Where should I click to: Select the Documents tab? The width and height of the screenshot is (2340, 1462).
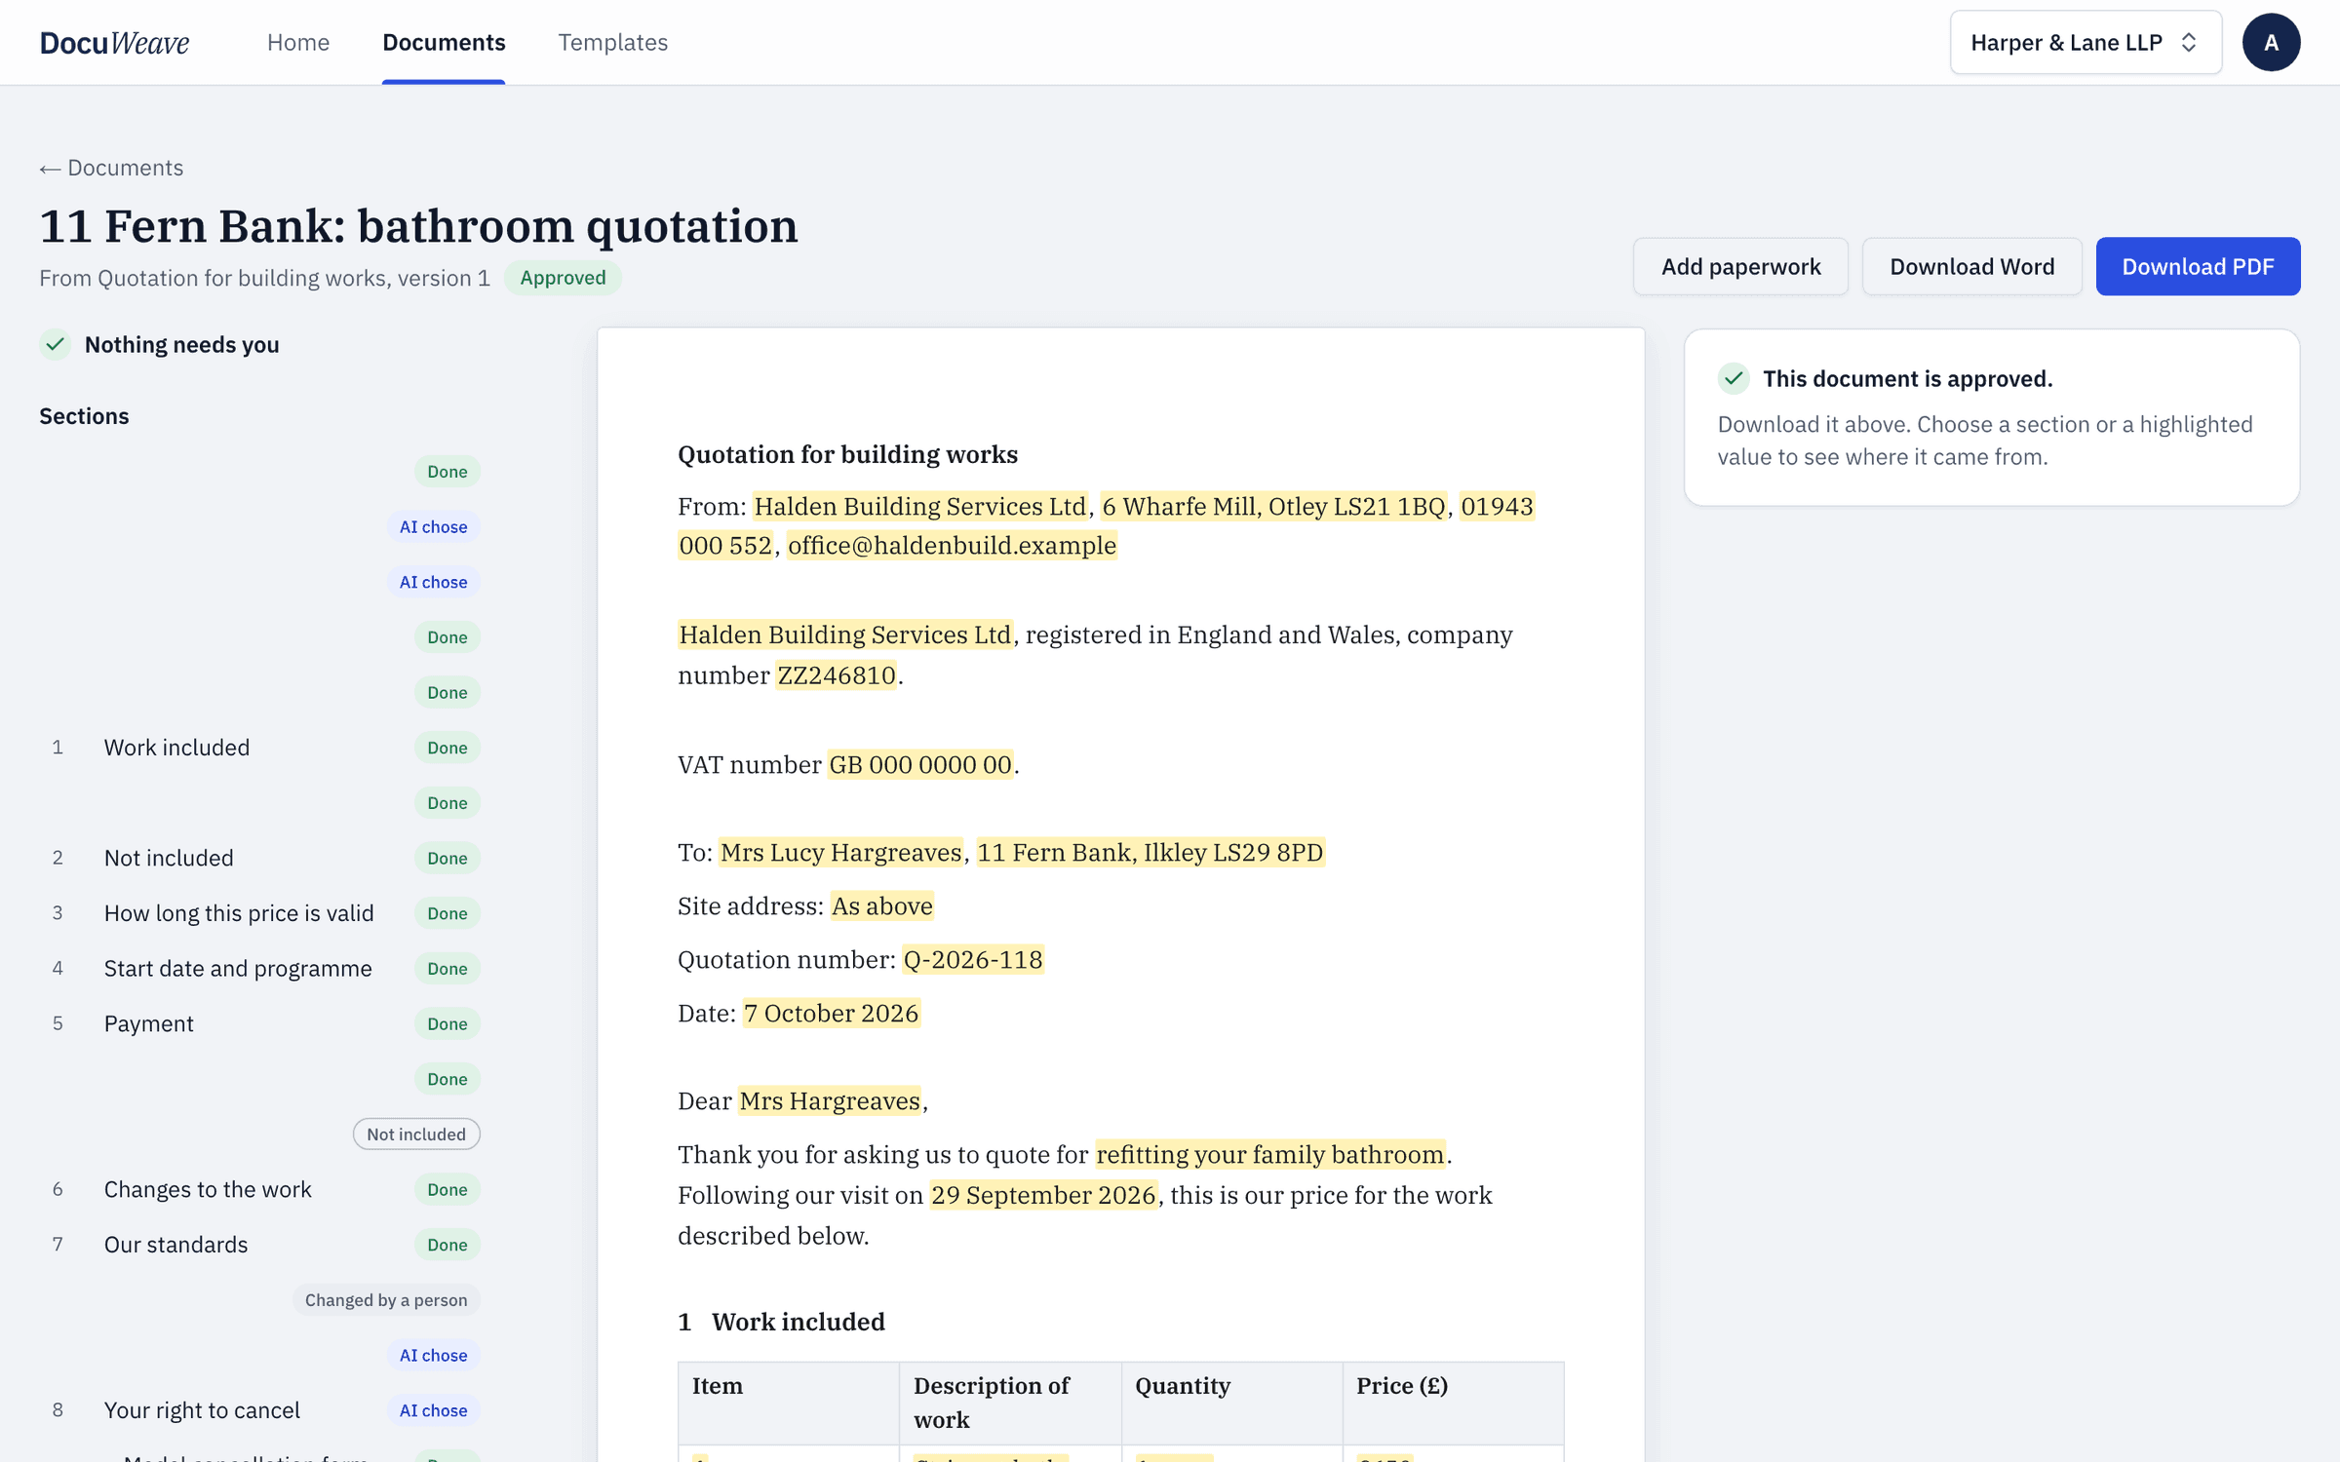tap(444, 42)
